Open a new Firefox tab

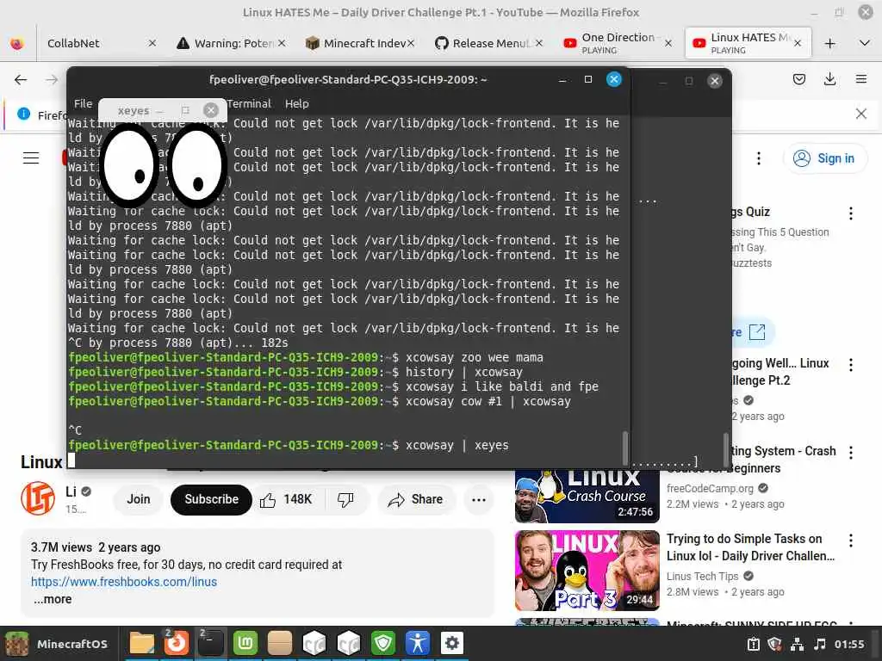(829, 43)
